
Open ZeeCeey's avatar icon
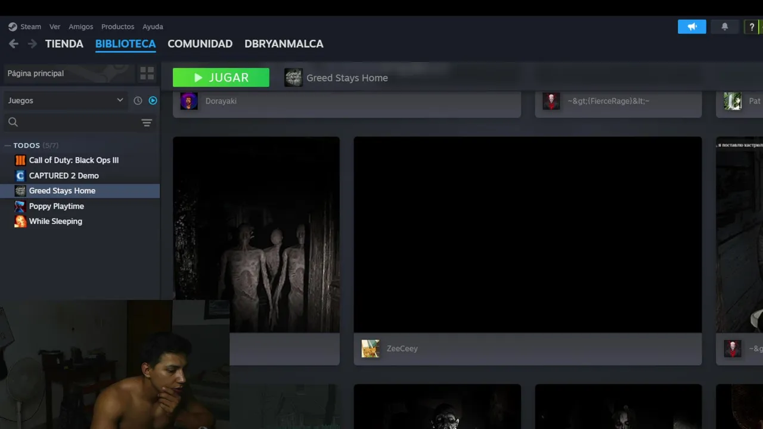tap(370, 349)
